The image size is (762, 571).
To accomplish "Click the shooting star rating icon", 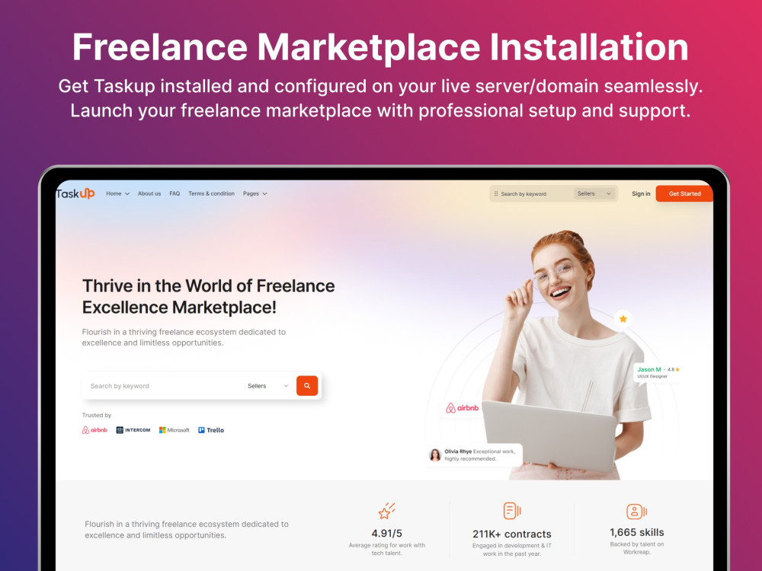I will (x=387, y=511).
